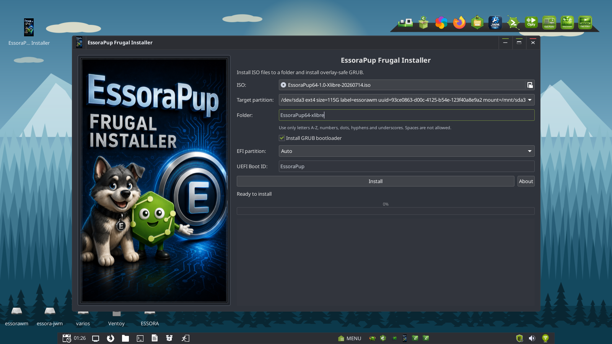Viewport: 612px width, 344px height.
Task: Open the taskbar volume control
Action: point(532,338)
